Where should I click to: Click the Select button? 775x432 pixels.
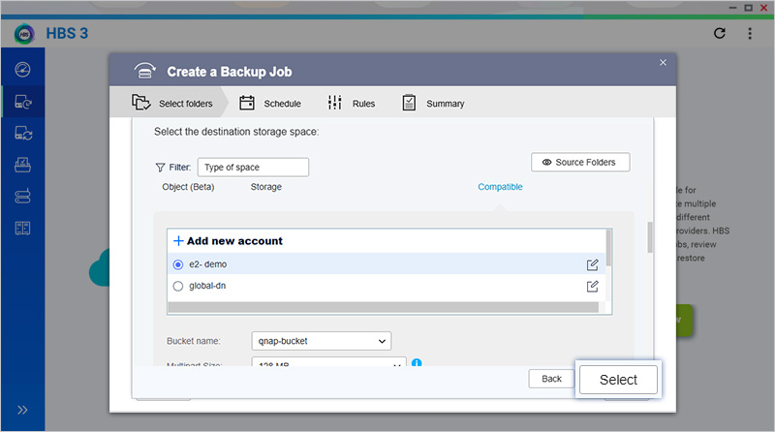point(618,380)
